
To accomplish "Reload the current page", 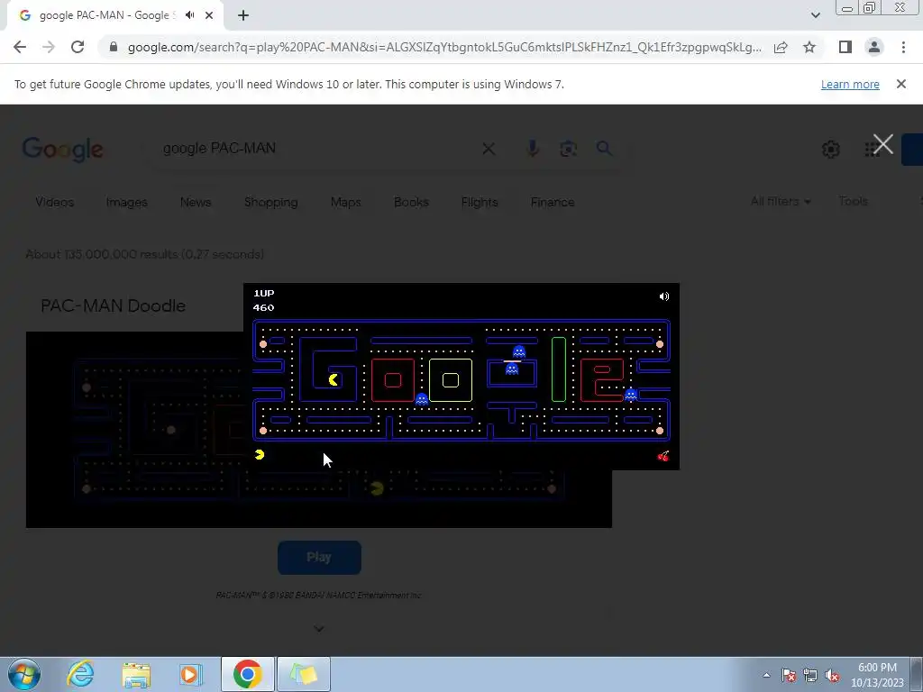I will 78,47.
